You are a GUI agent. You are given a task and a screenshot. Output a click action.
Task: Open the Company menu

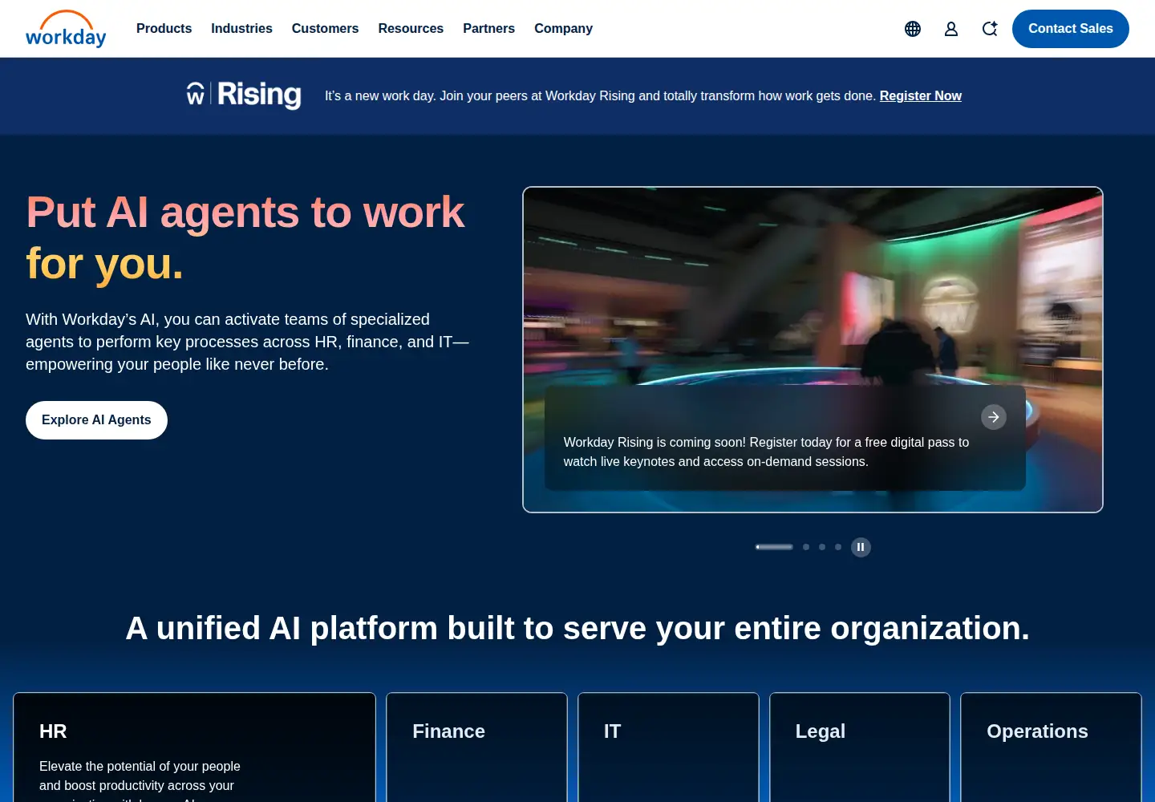[x=563, y=29]
